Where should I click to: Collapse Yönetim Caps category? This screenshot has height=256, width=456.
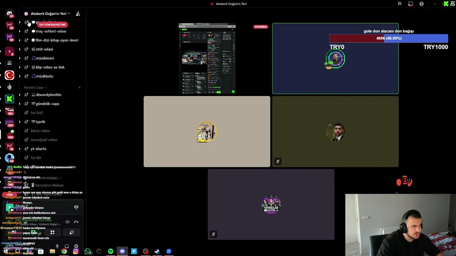35,87
